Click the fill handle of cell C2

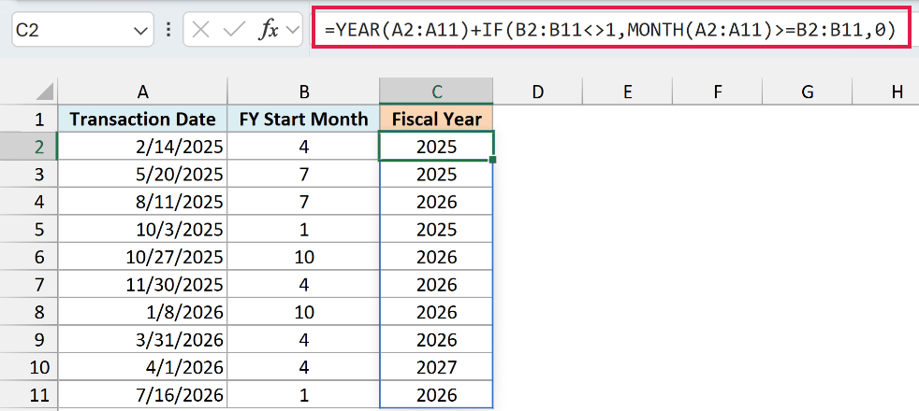click(493, 160)
